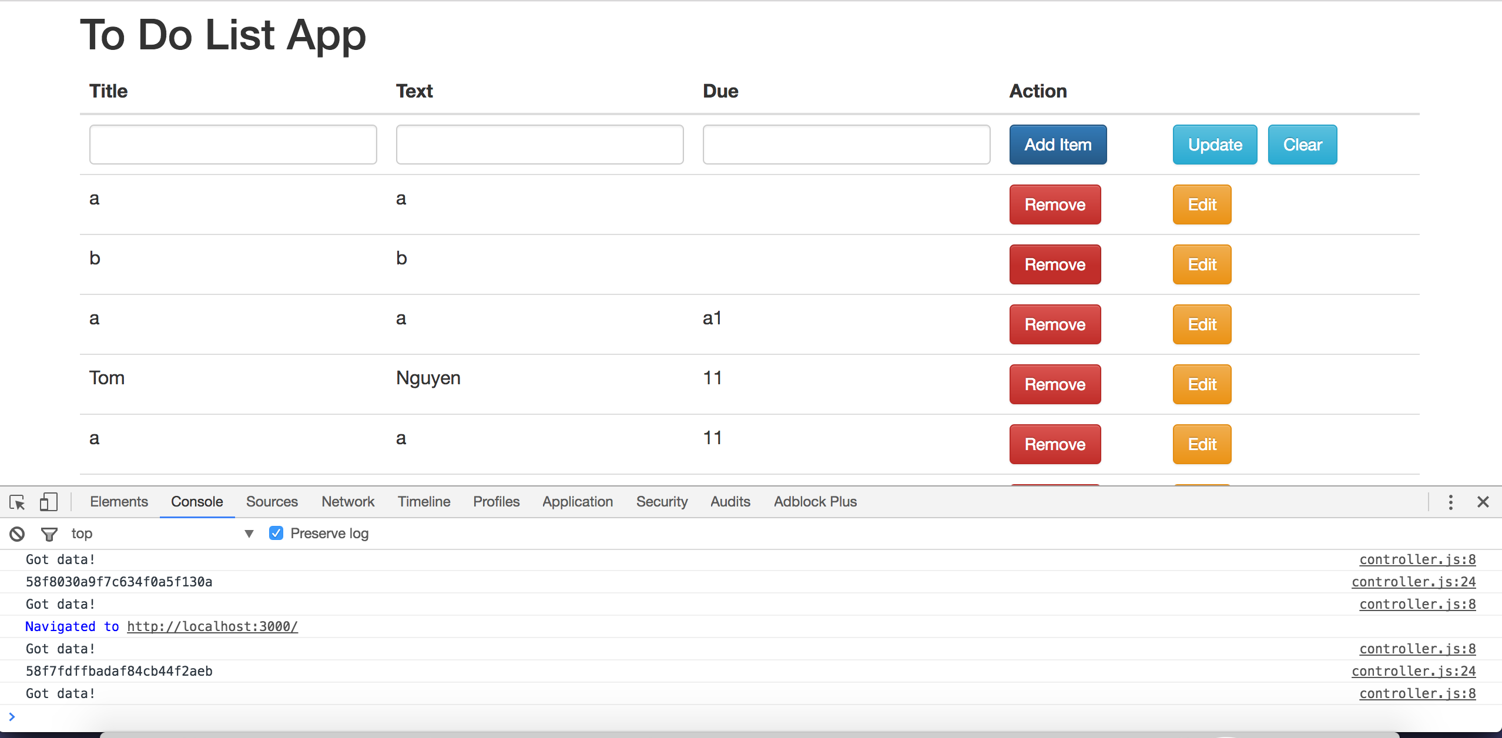Focus the Title input field

tap(233, 145)
